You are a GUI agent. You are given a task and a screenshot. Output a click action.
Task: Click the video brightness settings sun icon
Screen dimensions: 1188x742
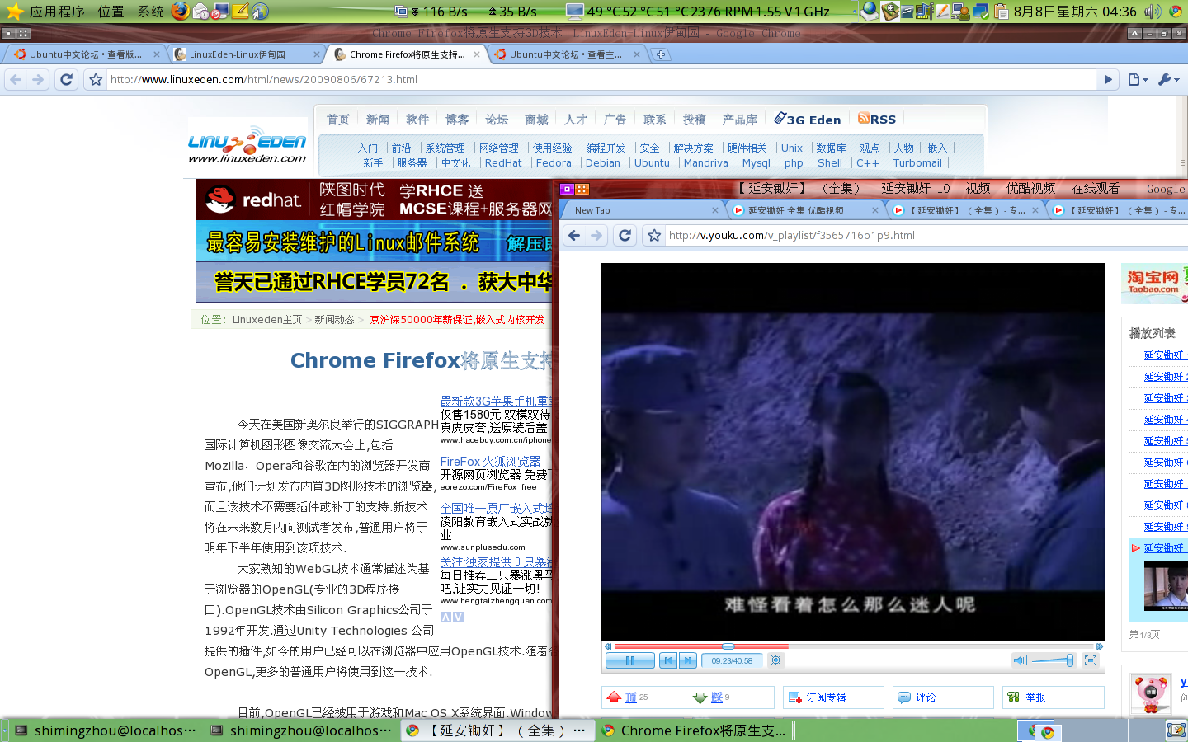click(775, 660)
